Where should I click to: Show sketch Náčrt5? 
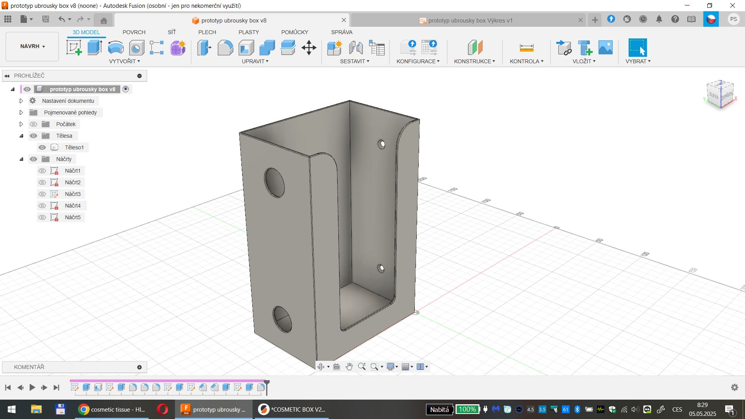click(x=42, y=217)
